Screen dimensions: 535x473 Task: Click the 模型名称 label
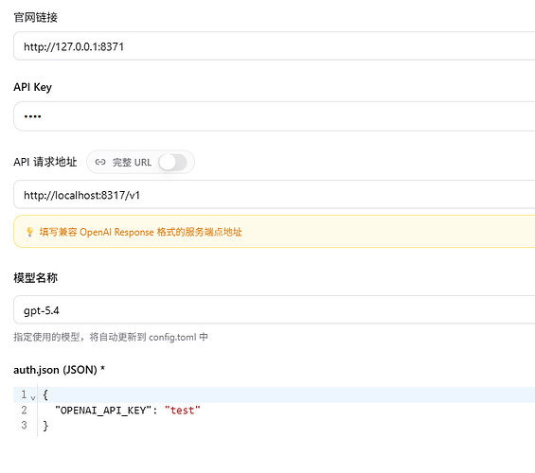pyautogui.click(x=35, y=278)
